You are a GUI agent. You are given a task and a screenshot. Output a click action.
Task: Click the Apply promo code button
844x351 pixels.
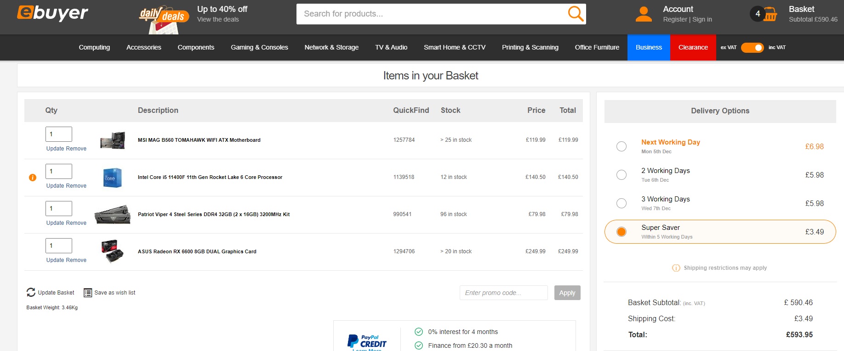(567, 293)
